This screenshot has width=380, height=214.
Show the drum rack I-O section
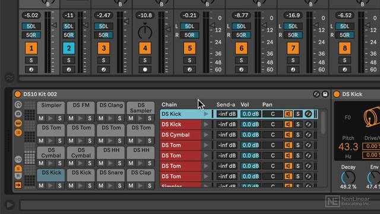pyautogui.click(x=18, y=159)
